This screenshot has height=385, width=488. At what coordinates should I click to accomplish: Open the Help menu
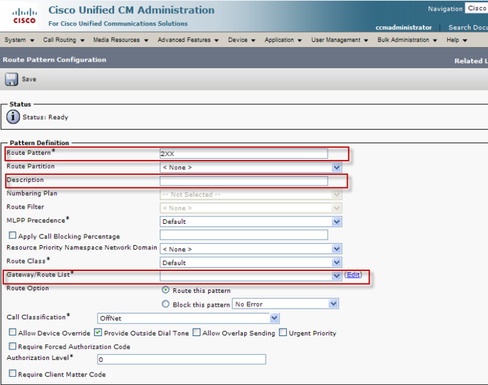[x=457, y=40]
